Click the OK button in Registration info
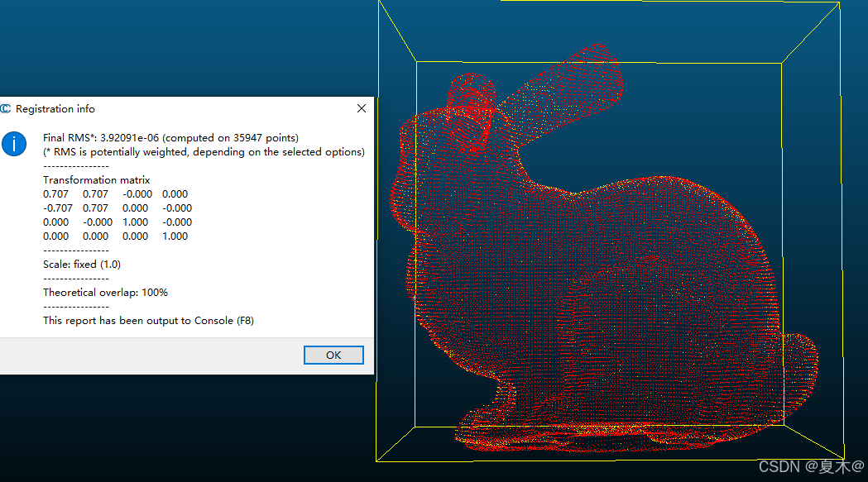 (333, 356)
